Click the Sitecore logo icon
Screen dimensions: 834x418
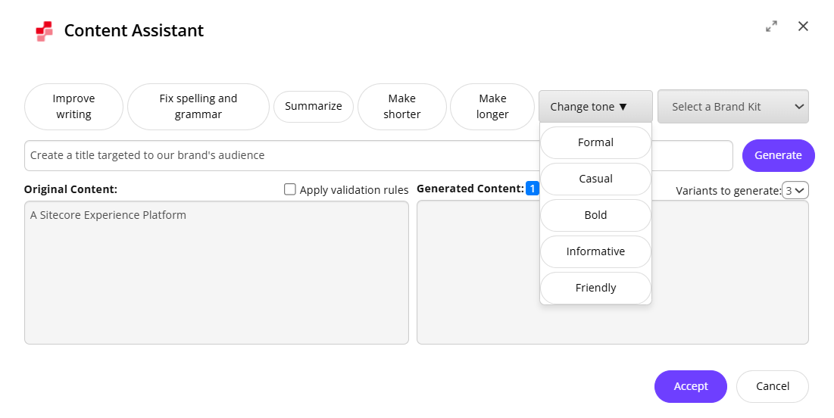[44, 31]
